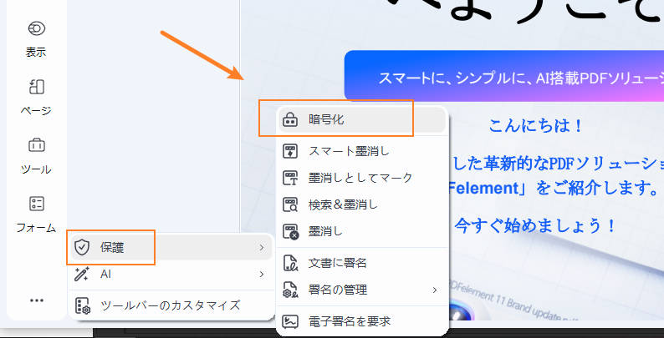Click the lock icon for 暗号化
This screenshot has width=664, height=338.
290,120
